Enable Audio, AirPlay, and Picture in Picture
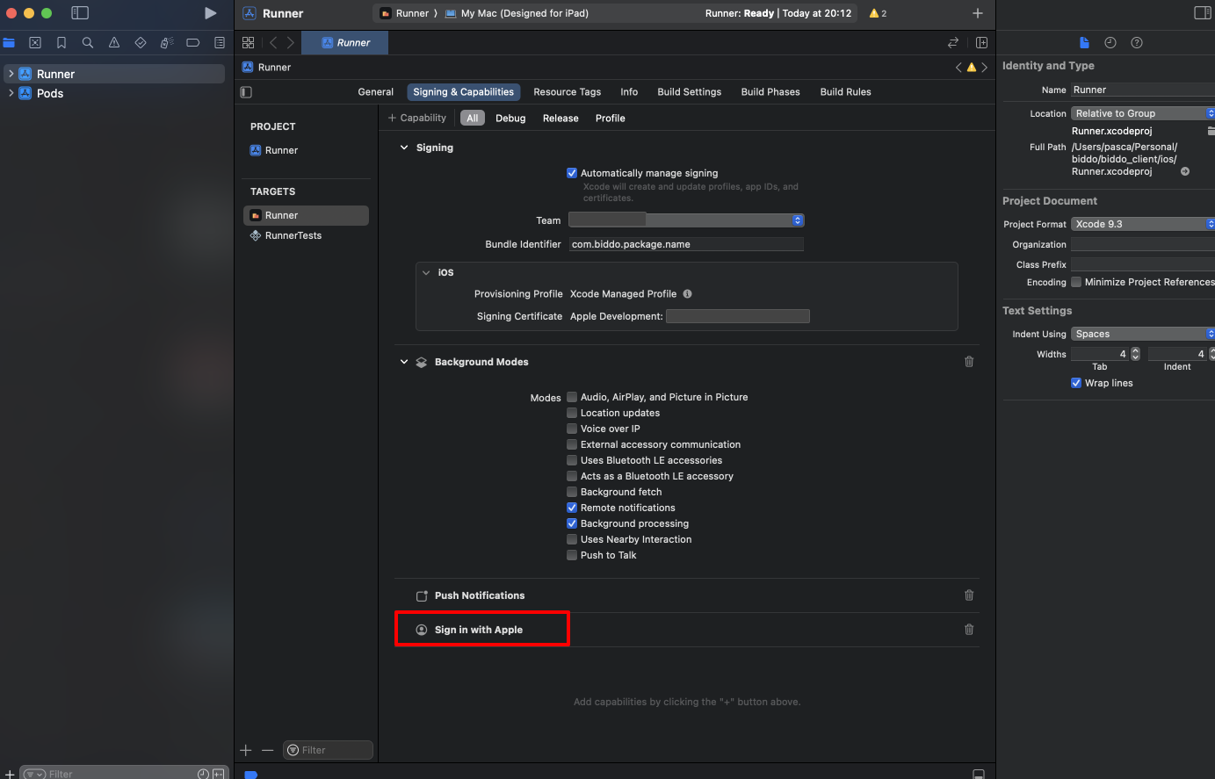This screenshot has width=1215, height=779. 572,397
